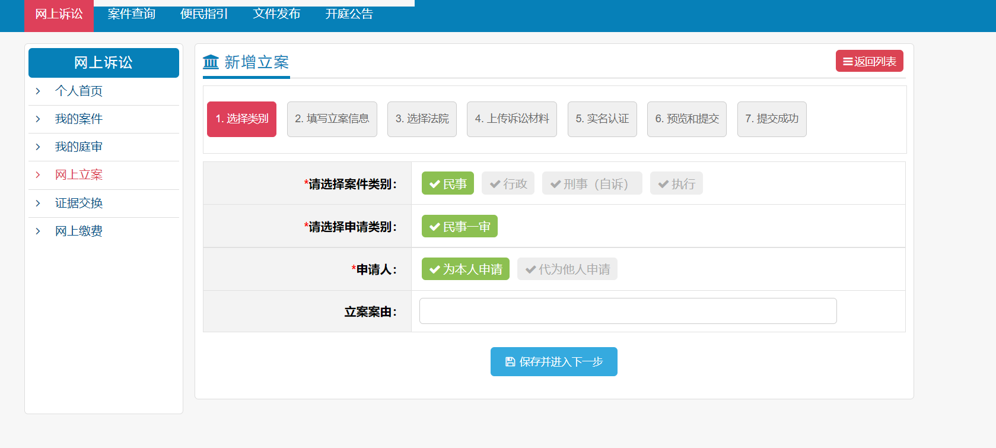Viewport: 996px width, 448px height.
Task: Open the 网上诉讼 top navigation tab
Action: (59, 14)
